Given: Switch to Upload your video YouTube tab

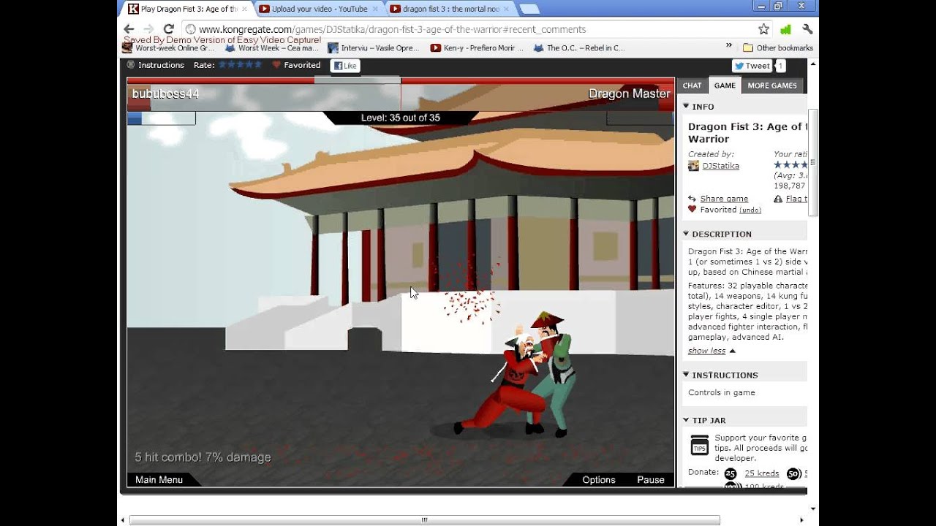Looking at the screenshot, I should pos(320,9).
